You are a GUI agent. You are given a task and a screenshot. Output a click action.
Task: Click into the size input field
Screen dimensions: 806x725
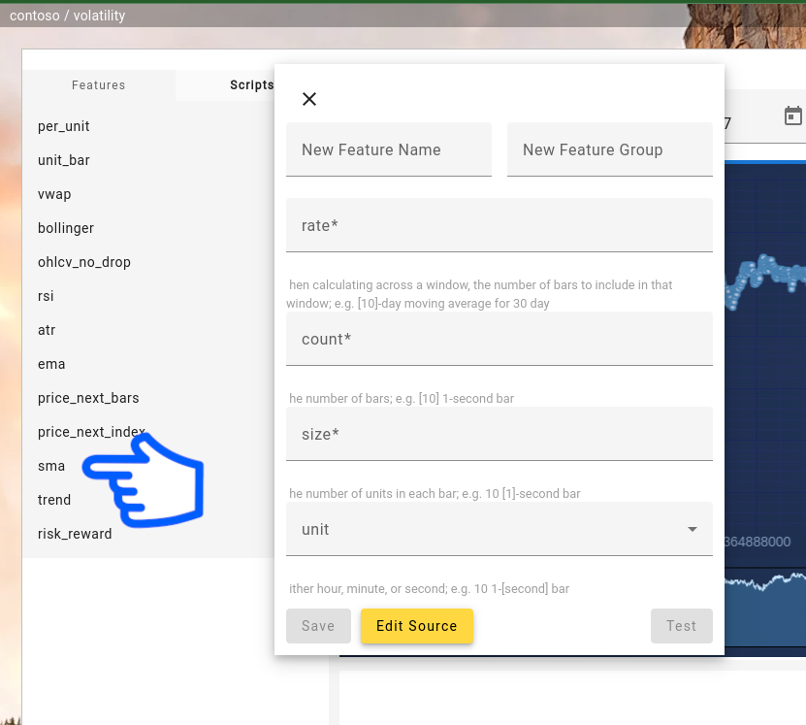[x=499, y=434]
